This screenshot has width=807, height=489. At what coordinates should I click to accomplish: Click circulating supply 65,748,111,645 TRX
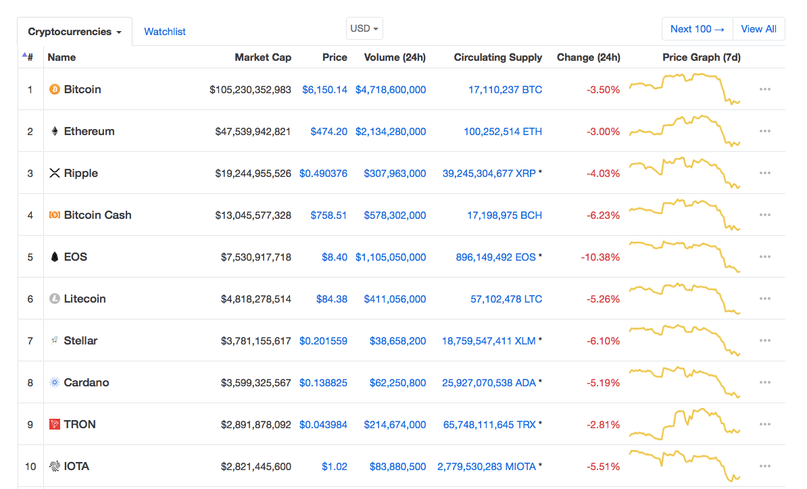click(489, 425)
